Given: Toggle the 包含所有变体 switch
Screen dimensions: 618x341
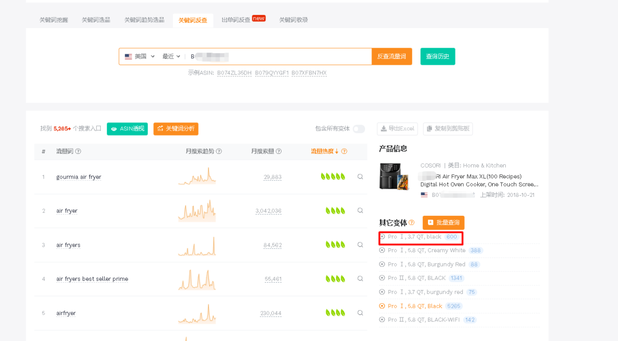Looking at the screenshot, I should pos(358,129).
